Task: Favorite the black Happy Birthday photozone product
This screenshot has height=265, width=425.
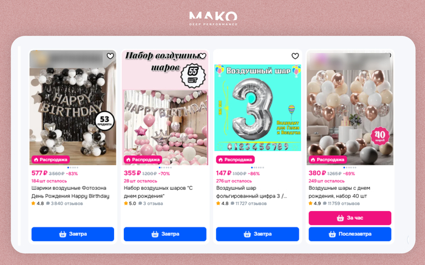Action: pyautogui.click(x=110, y=56)
